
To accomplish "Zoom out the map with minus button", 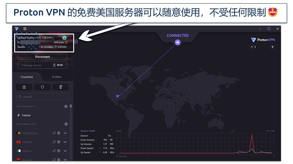I will tap(251, 47).
